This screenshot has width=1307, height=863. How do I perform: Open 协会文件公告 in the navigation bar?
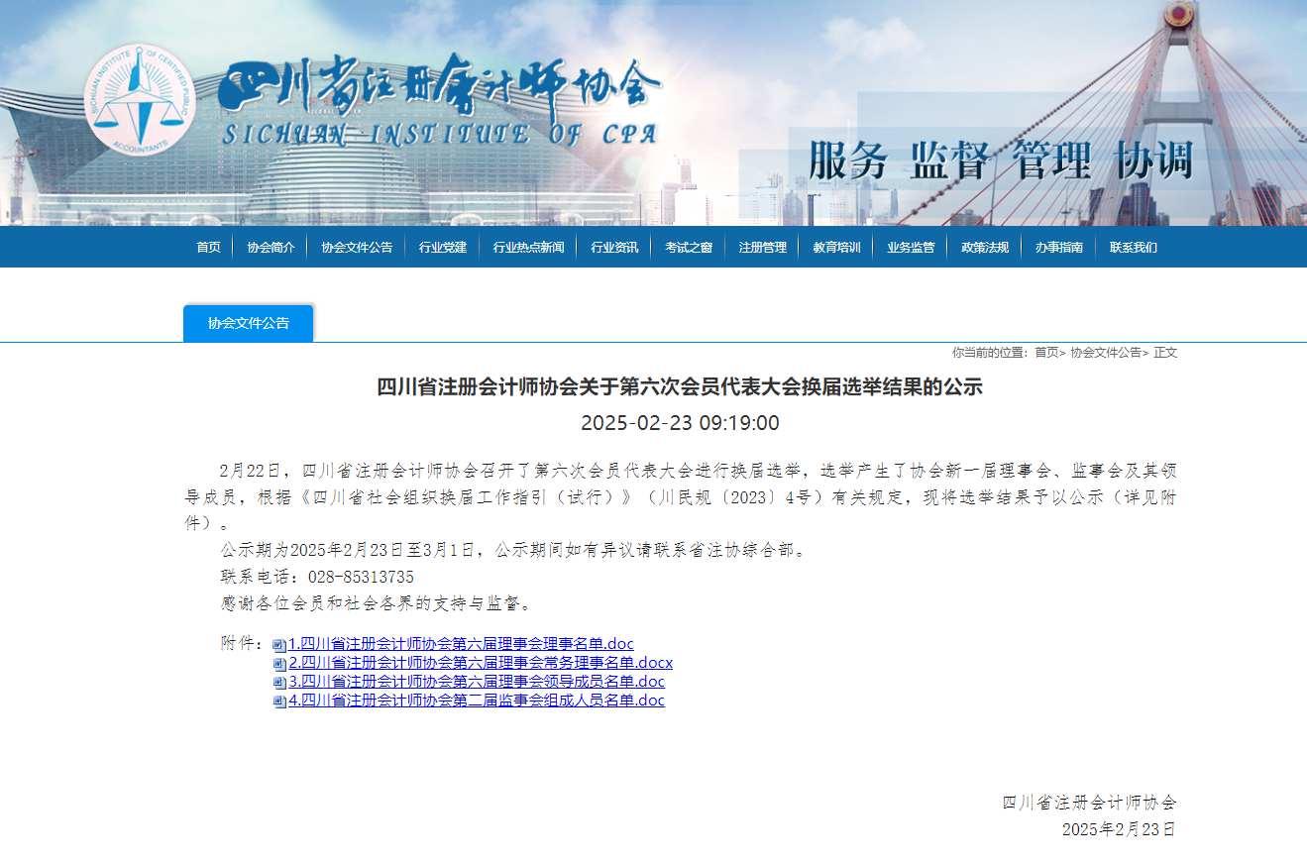click(357, 247)
